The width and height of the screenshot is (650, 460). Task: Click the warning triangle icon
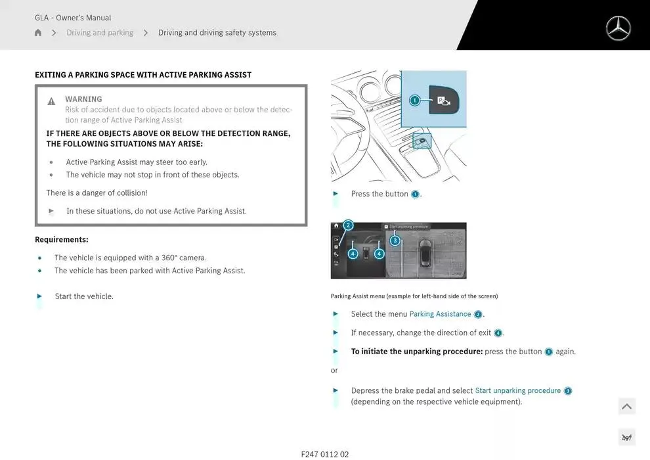(x=51, y=101)
